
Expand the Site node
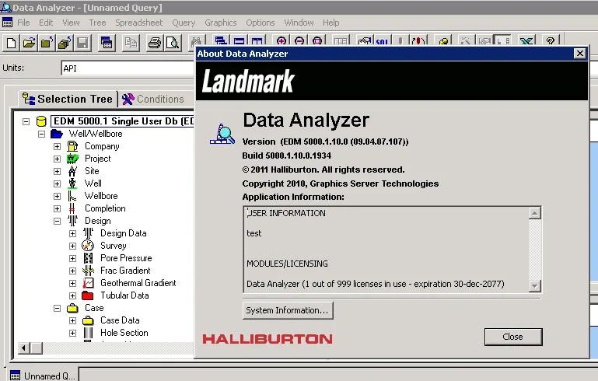pos(58,171)
